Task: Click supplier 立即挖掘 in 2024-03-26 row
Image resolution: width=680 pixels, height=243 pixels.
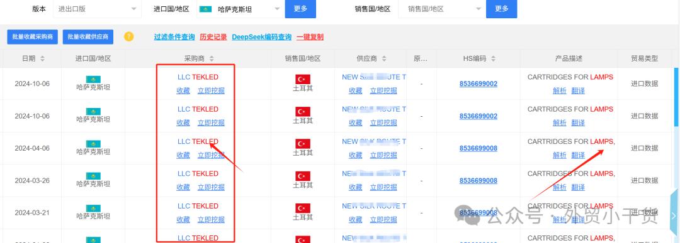Action: click(383, 187)
